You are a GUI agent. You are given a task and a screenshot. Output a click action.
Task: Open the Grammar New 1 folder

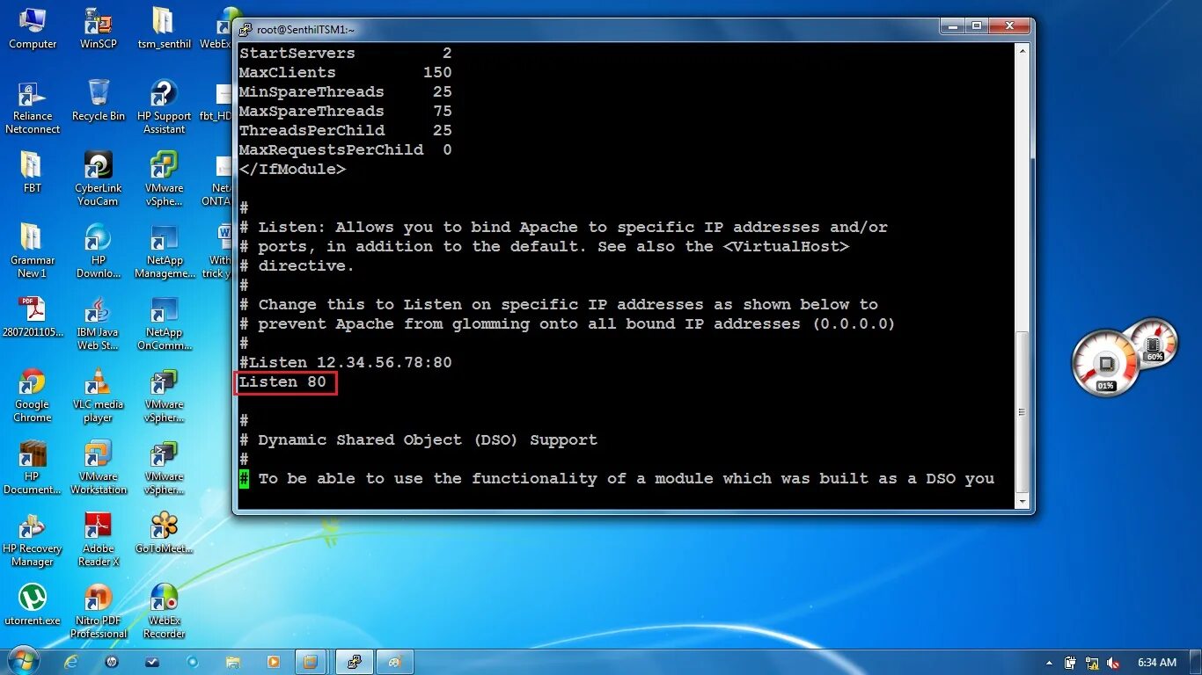(x=33, y=250)
